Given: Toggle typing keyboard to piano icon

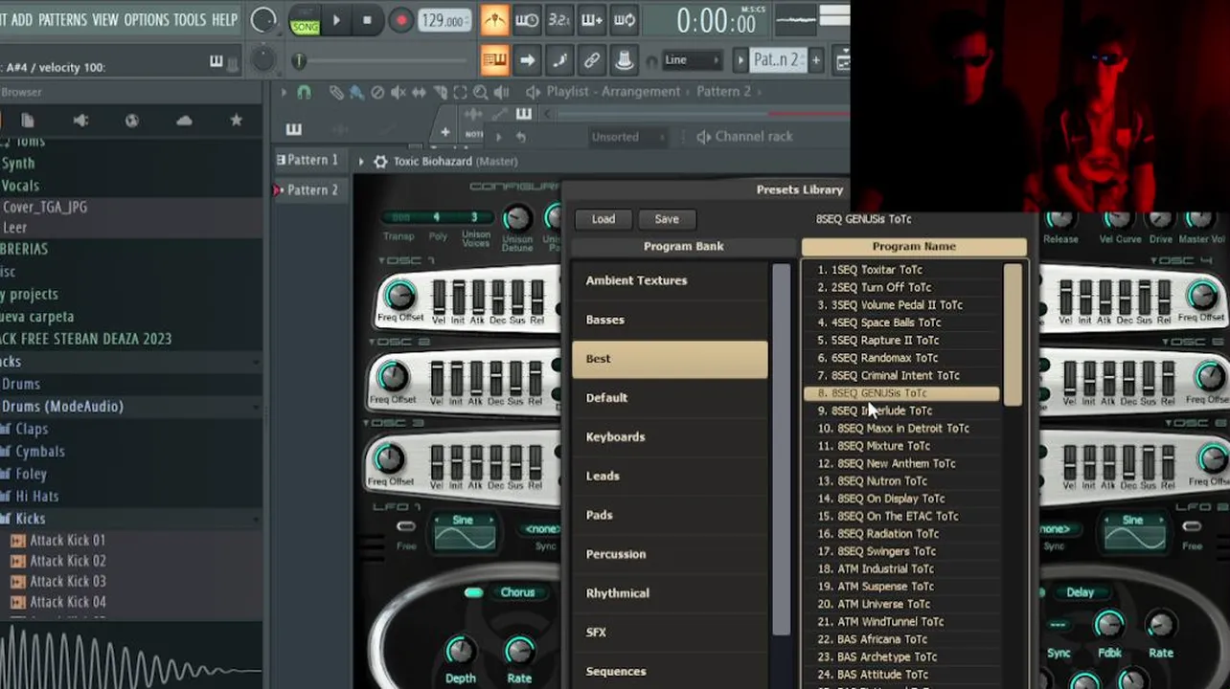Looking at the screenshot, I should coord(494,60).
